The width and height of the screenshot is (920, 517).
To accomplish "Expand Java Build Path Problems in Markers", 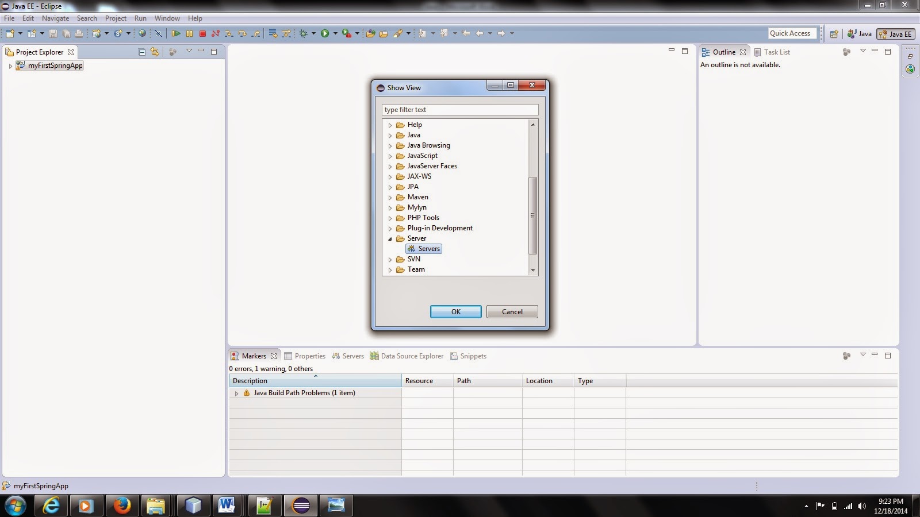I will (236, 393).
